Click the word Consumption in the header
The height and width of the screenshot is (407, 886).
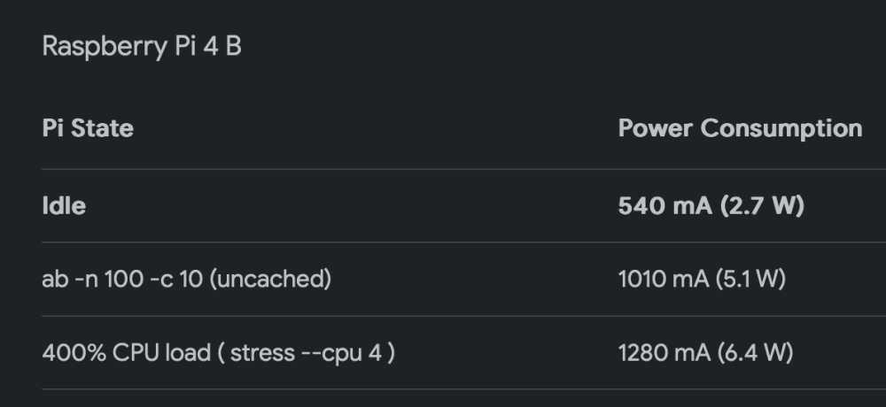(x=781, y=128)
